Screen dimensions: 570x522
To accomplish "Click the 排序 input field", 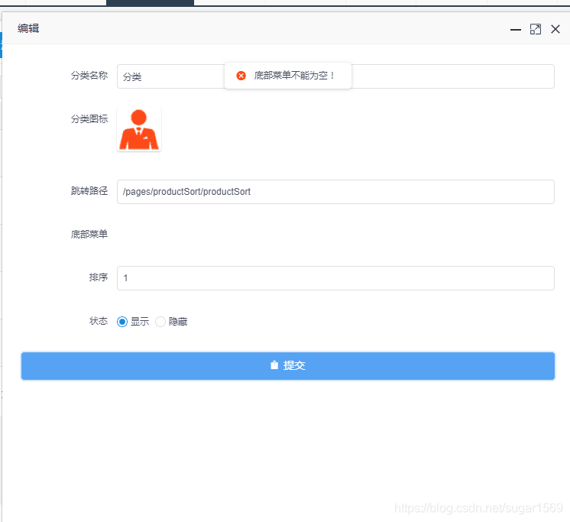I will tap(335, 278).
